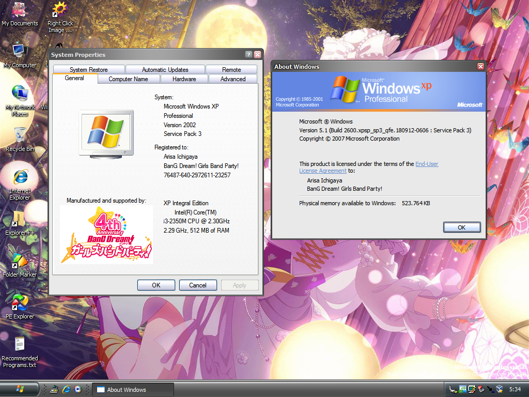Viewport: 529px width, 397px height.
Task: Click the red pencil tray icon
Action: (x=481, y=390)
